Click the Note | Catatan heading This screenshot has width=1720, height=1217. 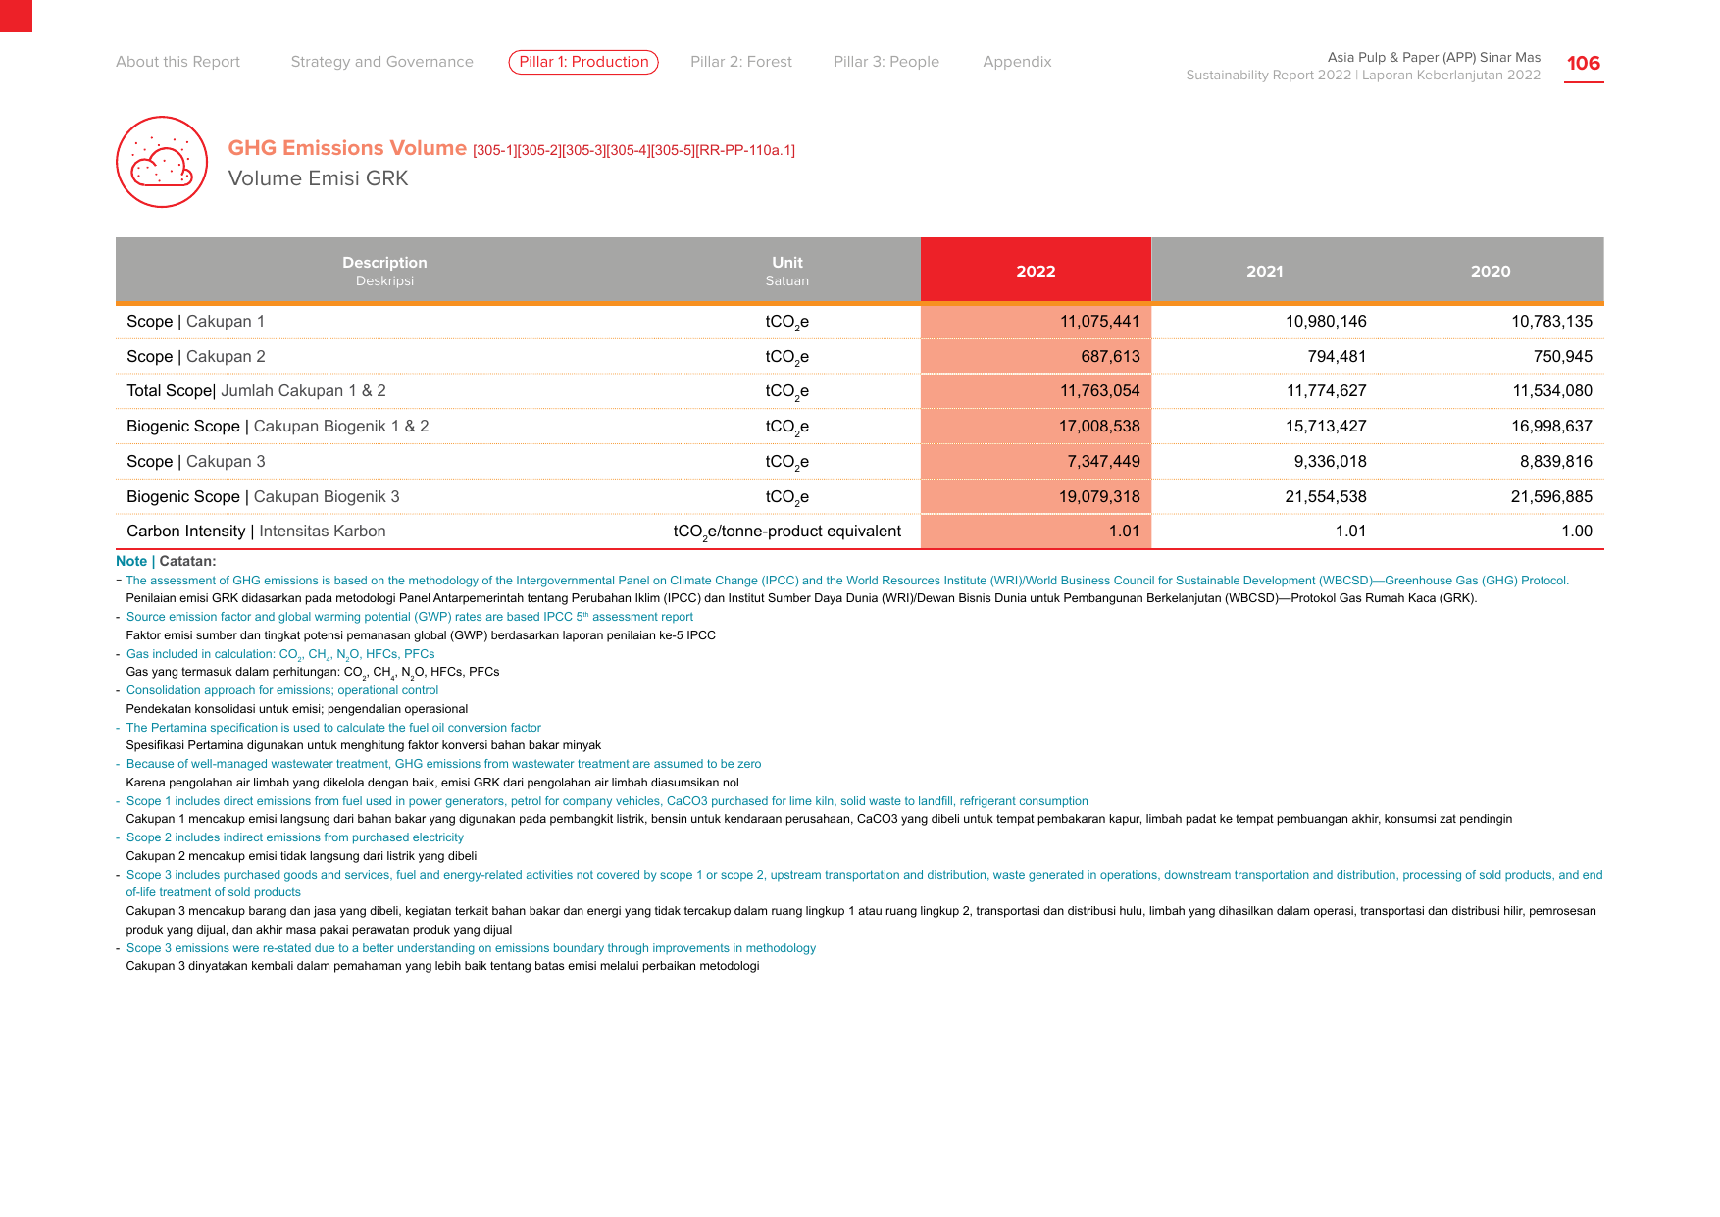pos(166,562)
